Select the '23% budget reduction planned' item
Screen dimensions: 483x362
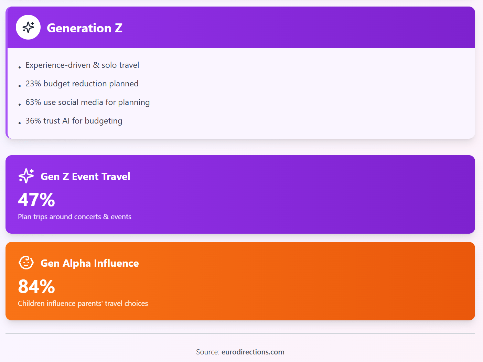pyautogui.click(x=82, y=84)
